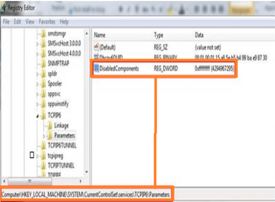Select the Linkage key label
Viewport: 275px width, 202px height.
61,126
